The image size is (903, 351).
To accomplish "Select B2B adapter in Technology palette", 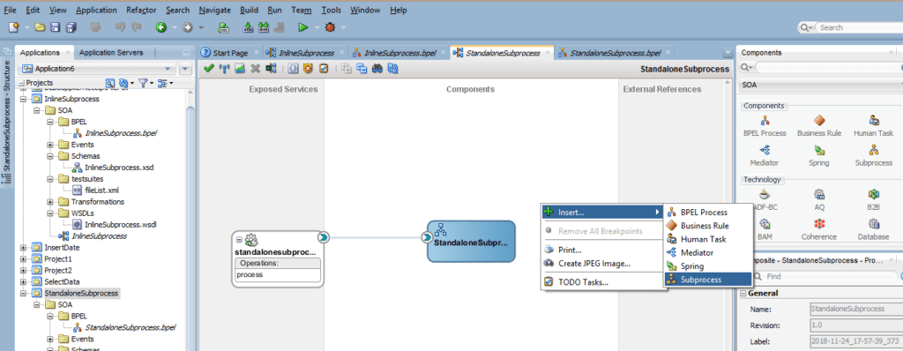I will [874, 200].
